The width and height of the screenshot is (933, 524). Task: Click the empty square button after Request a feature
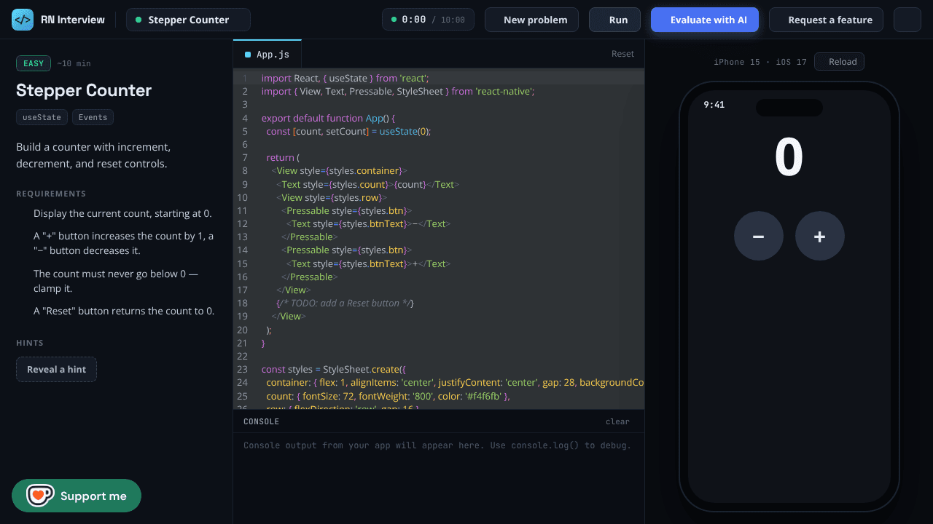(x=907, y=20)
